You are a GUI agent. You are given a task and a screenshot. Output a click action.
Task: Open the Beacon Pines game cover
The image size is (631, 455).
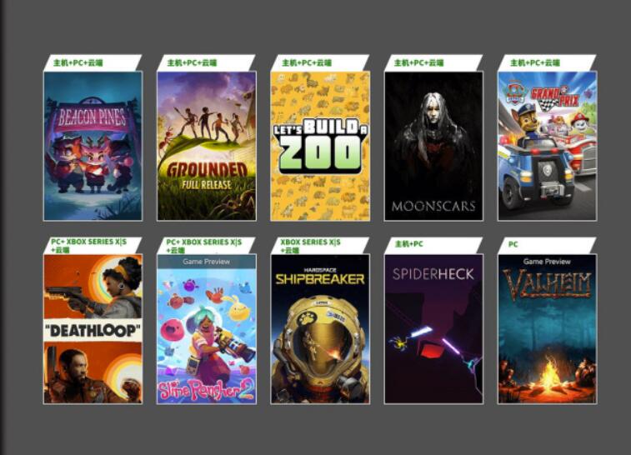coord(93,146)
